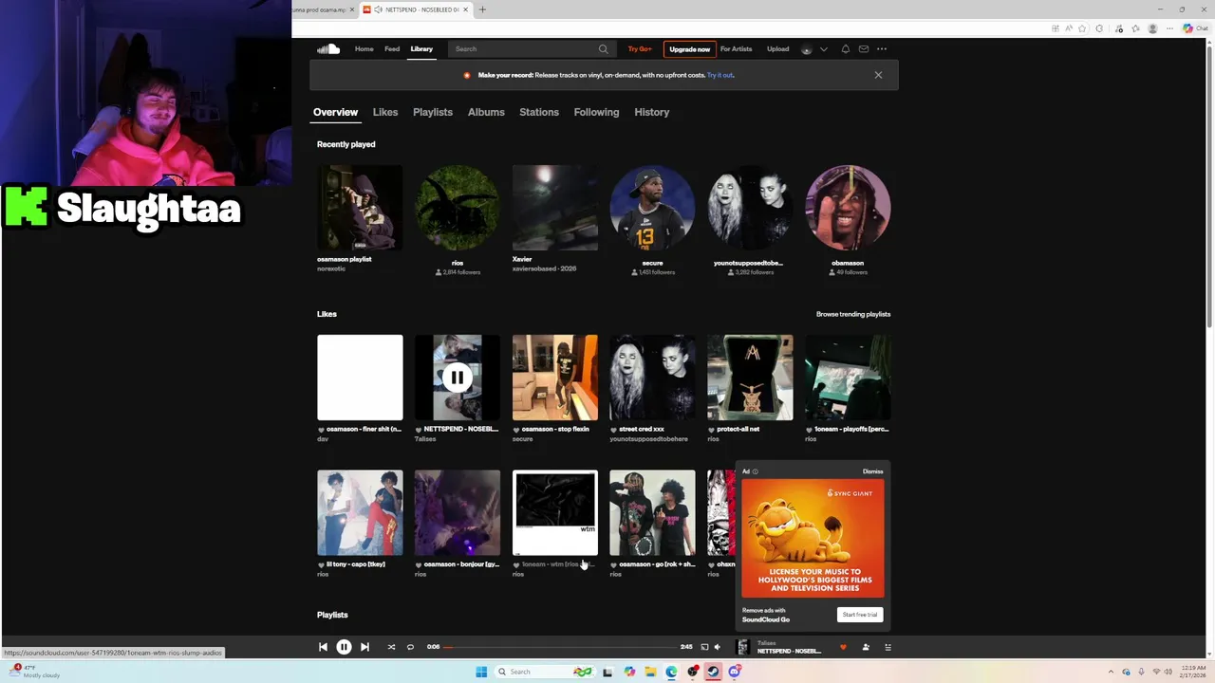The image size is (1215, 683).
Task: Select the Overview tab
Action: tap(336, 112)
